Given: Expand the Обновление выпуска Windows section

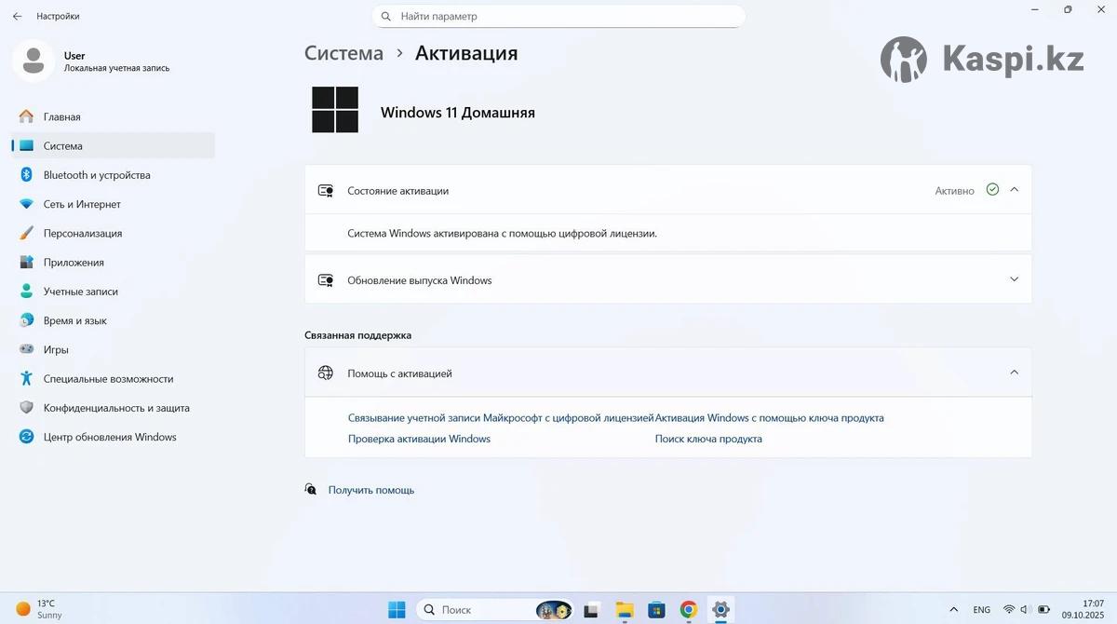Looking at the screenshot, I should [1014, 279].
